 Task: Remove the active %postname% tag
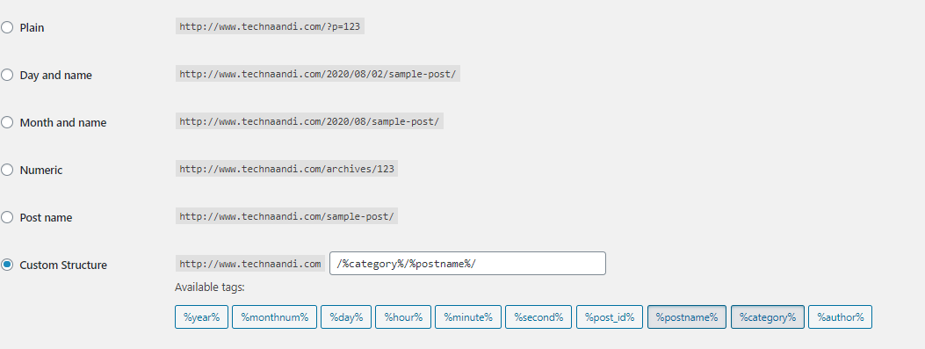(687, 317)
